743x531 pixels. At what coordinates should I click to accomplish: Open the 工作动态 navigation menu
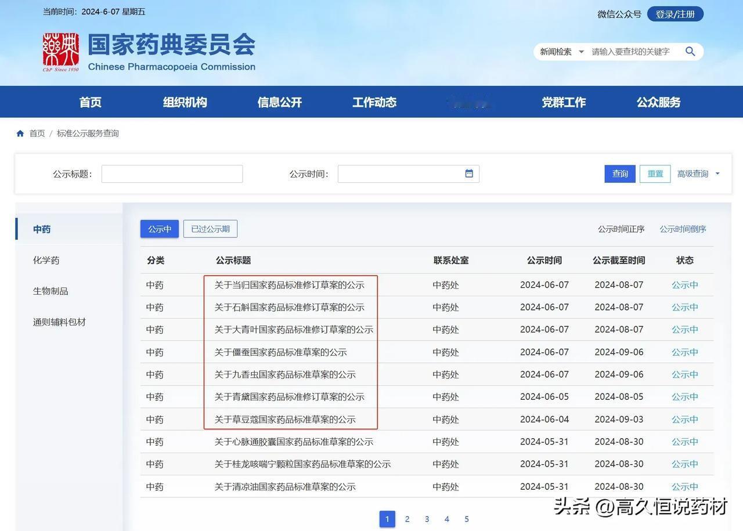click(374, 102)
